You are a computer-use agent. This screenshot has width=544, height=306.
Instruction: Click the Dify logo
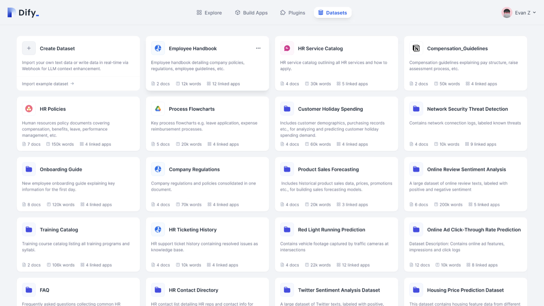(23, 13)
